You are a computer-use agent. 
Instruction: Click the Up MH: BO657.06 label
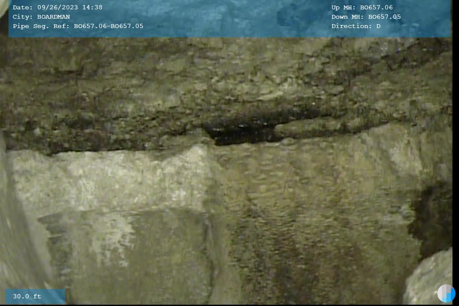362,7
